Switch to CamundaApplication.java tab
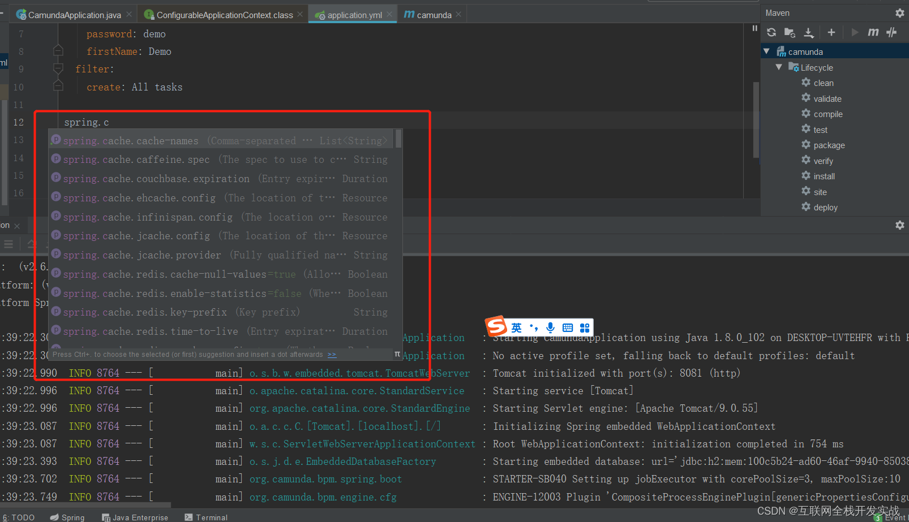 [74, 15]
